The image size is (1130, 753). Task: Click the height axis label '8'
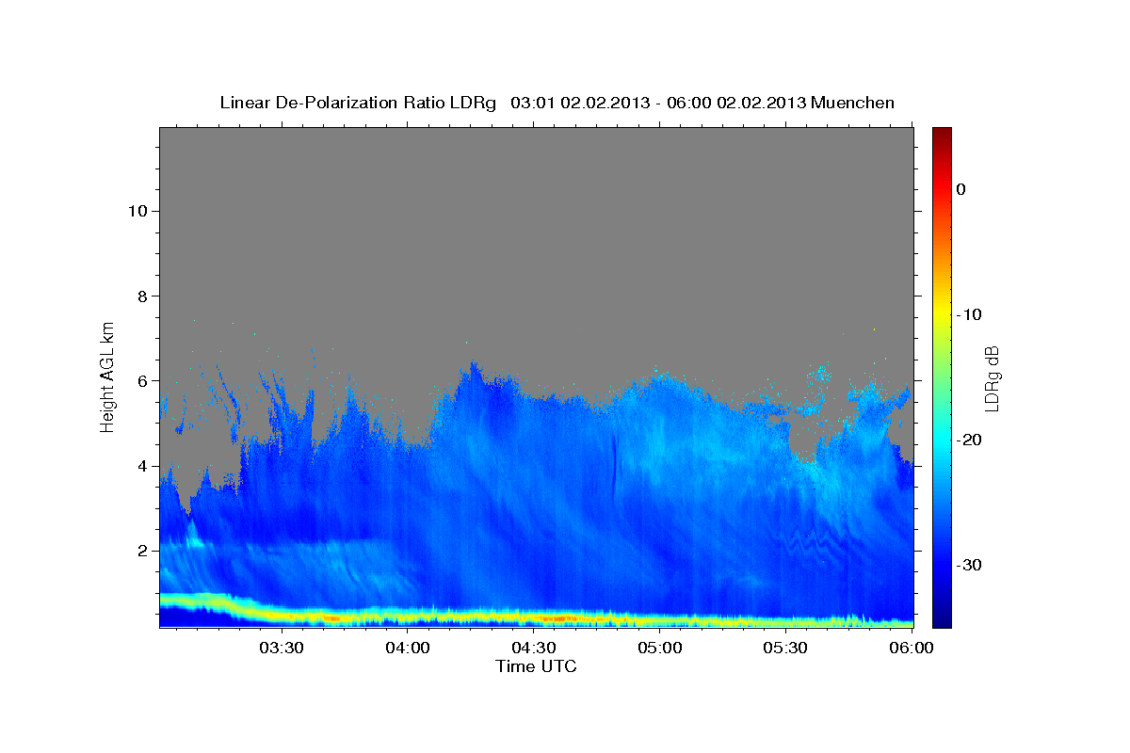pyautogui.click(x=142, y=296)
